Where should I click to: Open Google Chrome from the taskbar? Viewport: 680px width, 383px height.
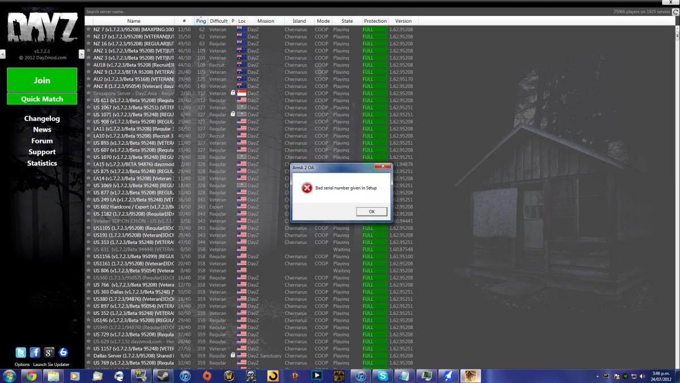[x=31, y=376]
